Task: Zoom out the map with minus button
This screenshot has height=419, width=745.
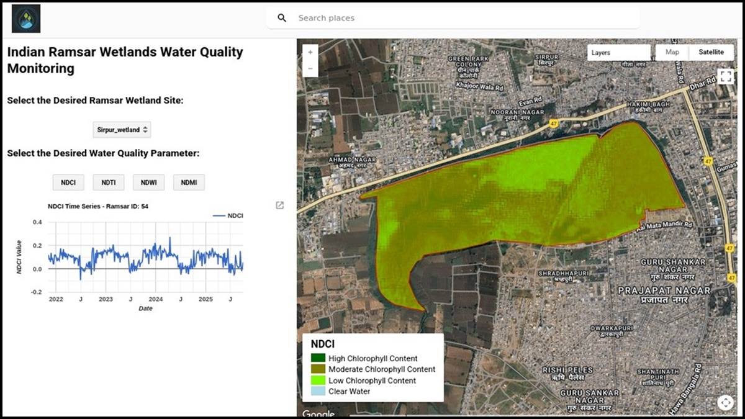Action: [310, 68]
